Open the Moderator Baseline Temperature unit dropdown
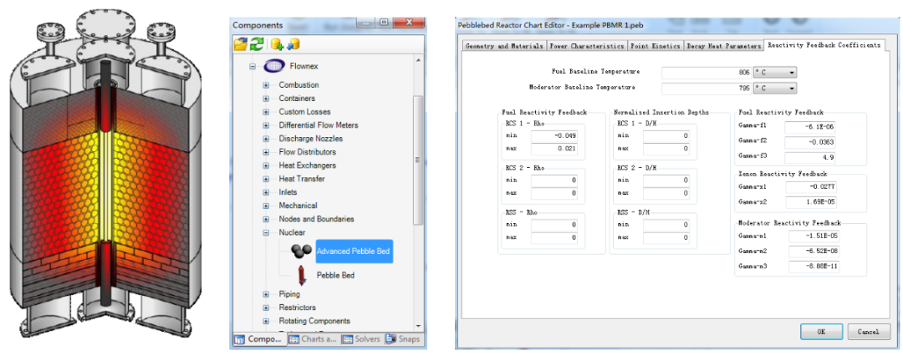The image size is (903, 361). 792,88
